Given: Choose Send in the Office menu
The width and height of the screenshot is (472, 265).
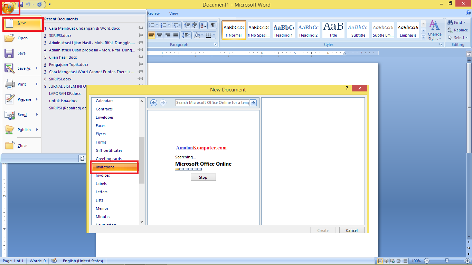Looking at the screenshot, I should (21, 115).
